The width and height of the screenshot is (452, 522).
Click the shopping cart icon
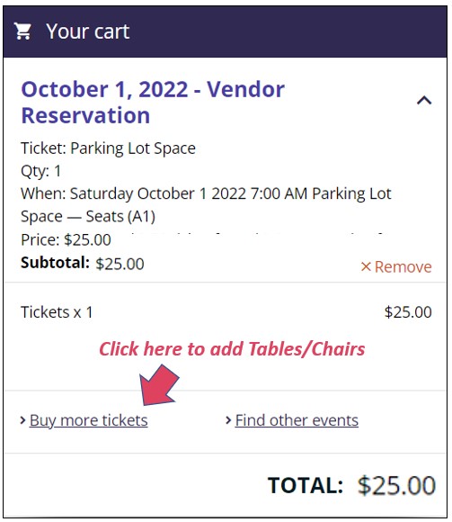pos(22,31)
